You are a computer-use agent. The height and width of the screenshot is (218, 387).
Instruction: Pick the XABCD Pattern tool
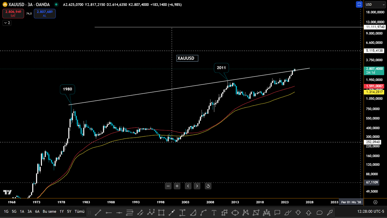click(x=151, y=213)
